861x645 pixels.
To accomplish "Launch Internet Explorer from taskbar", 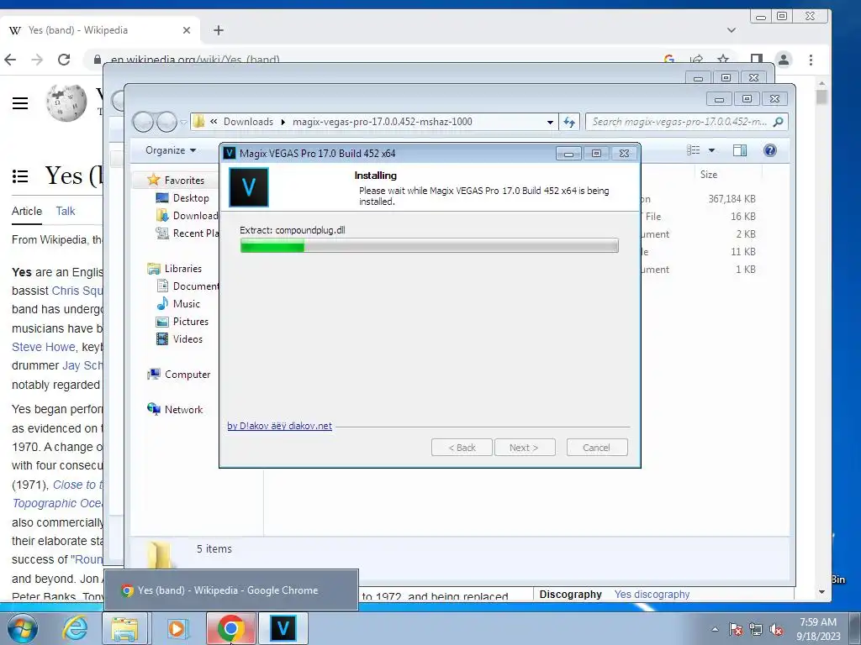I will pos(75,628).
